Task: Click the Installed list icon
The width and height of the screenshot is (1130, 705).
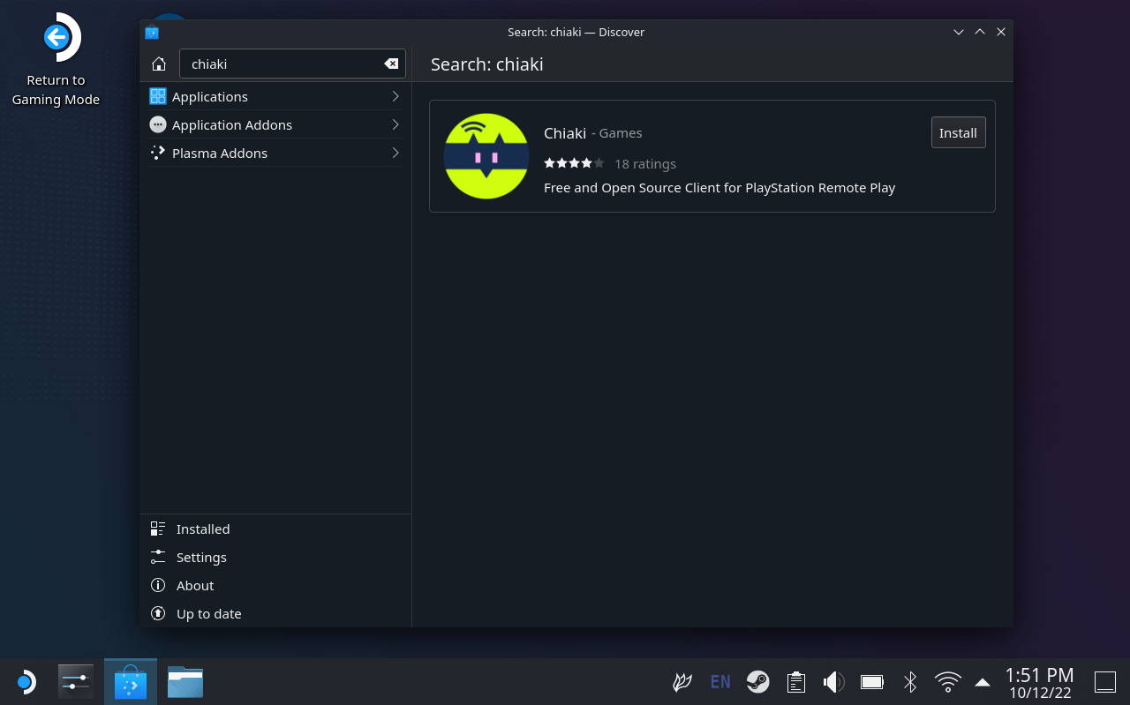Action: (x=158, y=529)
